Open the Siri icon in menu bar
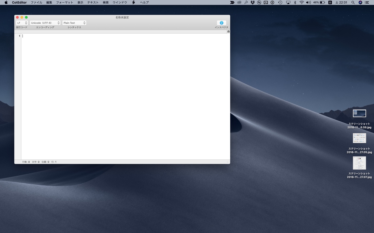Viewport: 374px width, 233px height. [360, 2]
